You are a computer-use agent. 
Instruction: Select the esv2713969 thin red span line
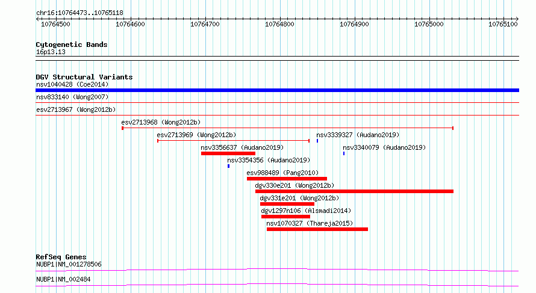(x=234, y=141)
